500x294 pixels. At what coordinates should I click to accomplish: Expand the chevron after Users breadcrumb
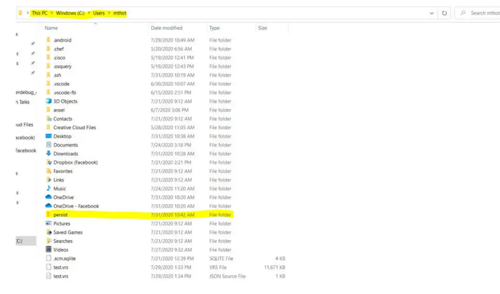coord(109,13)
